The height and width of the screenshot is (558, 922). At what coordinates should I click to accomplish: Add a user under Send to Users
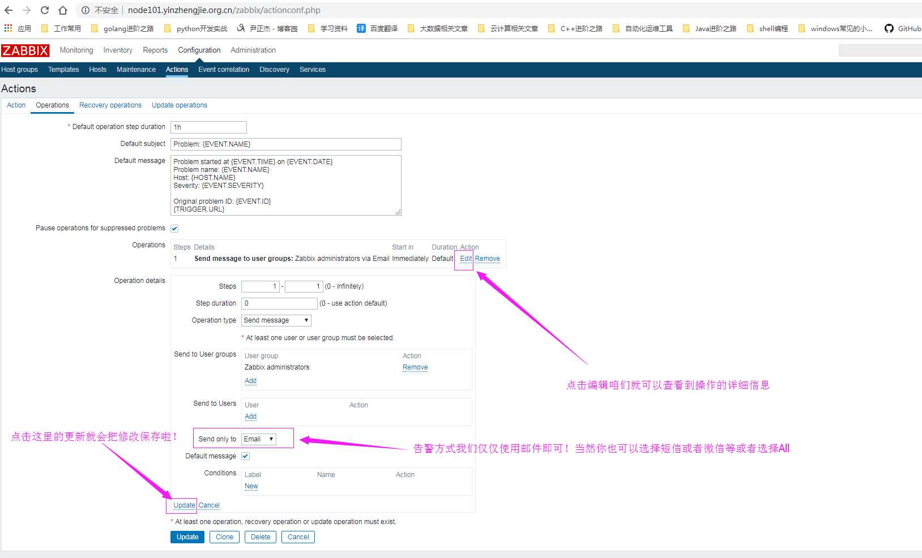click(x=250, y=417)
